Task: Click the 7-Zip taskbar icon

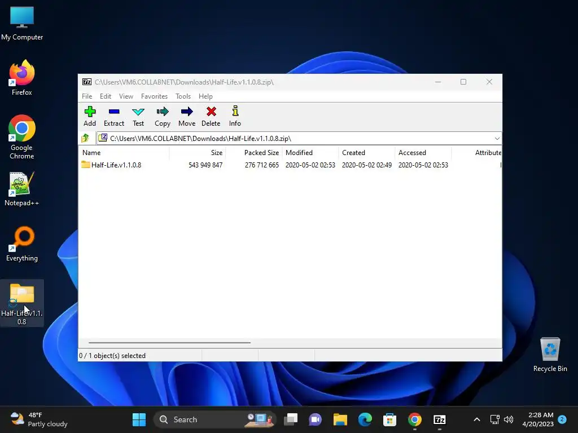Action: coord(439,419)
